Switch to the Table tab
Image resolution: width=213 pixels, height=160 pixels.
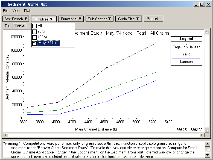19,26
